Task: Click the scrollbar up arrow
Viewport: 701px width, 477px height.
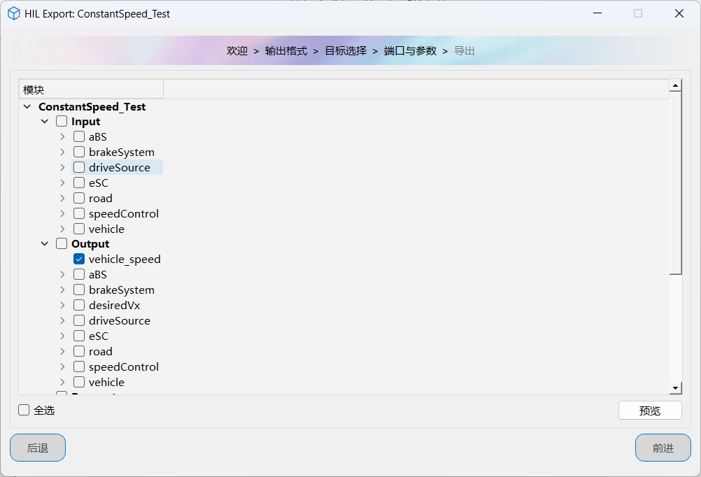Action: [675, 86]
